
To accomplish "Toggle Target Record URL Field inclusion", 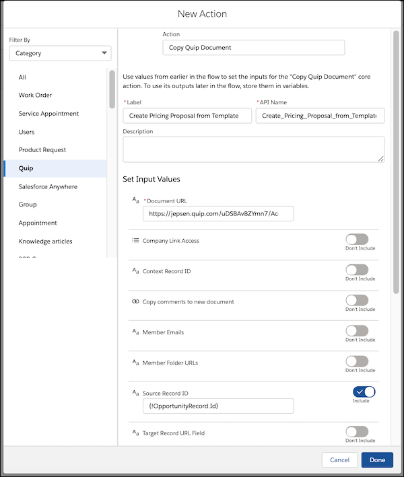I will [x=357, y=431].
